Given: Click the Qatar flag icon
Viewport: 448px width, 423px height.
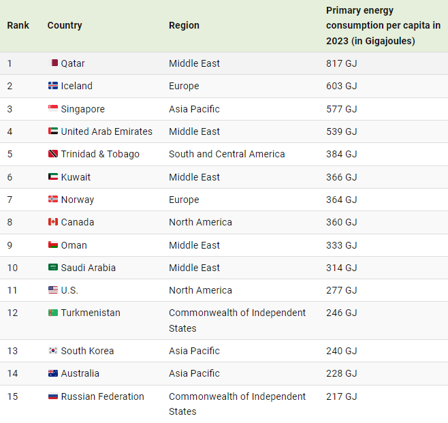Looking at the screenshot, I should coord(54,63).
